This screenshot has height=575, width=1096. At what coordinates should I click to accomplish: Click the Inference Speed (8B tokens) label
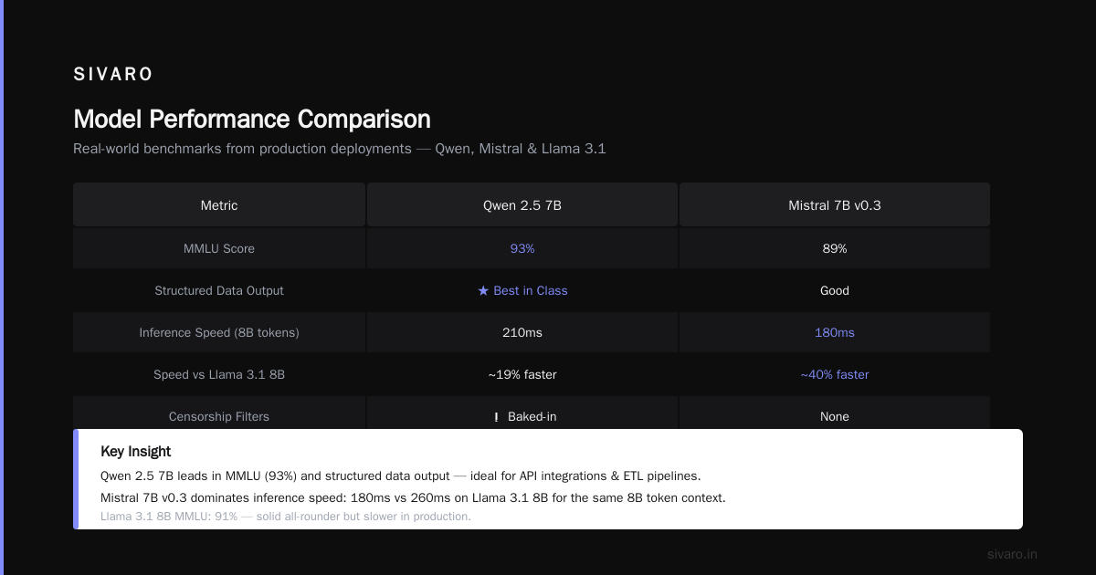(x=219, y=332)
